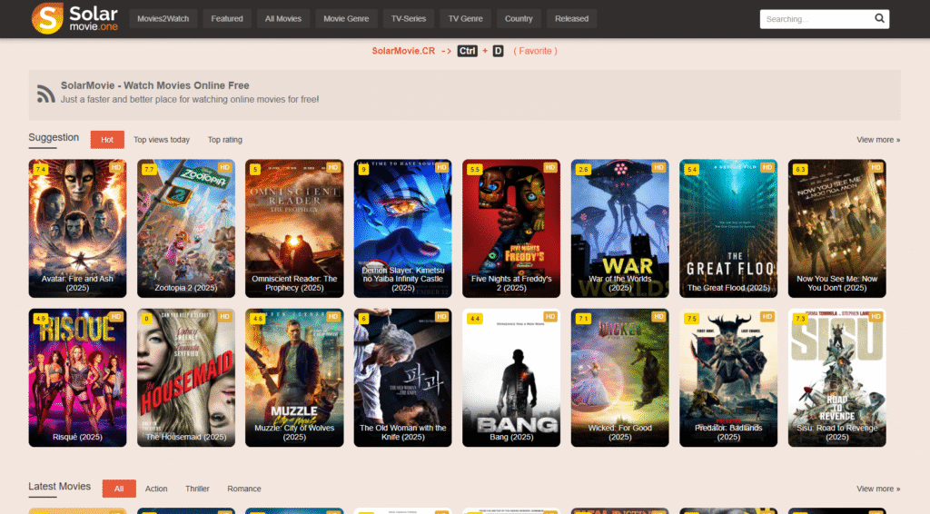The image size is (930, 514).
Task: Click the SolarMovie.CR link
Action: [403, 51]
